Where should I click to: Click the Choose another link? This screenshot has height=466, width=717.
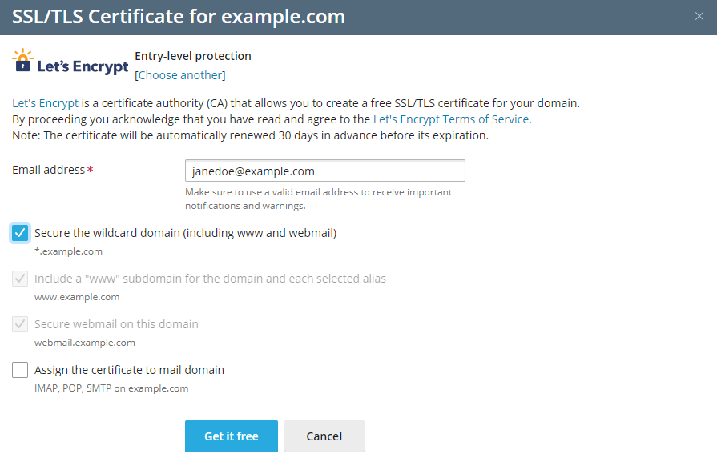[180, 75]
